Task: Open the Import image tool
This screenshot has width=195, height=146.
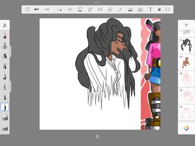Action: (x=130, y=9)
